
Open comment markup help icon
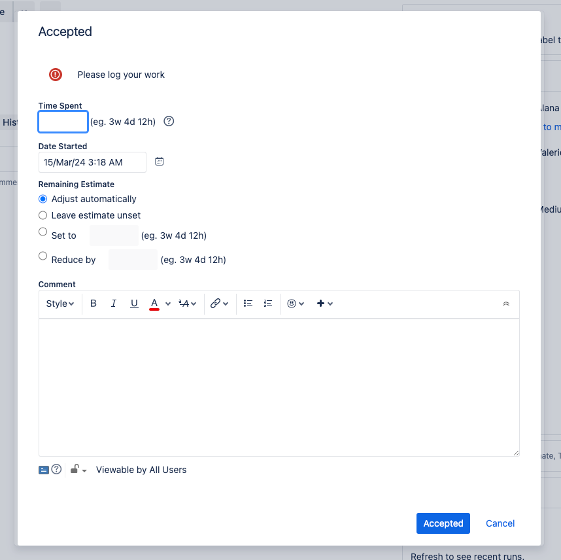tap(56, 469)
